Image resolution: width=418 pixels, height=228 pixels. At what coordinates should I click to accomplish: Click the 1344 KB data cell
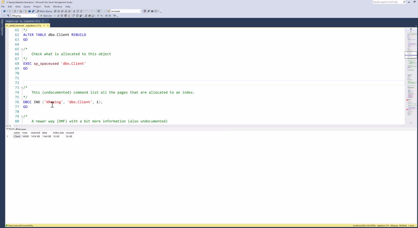click(x=47, y=136)
